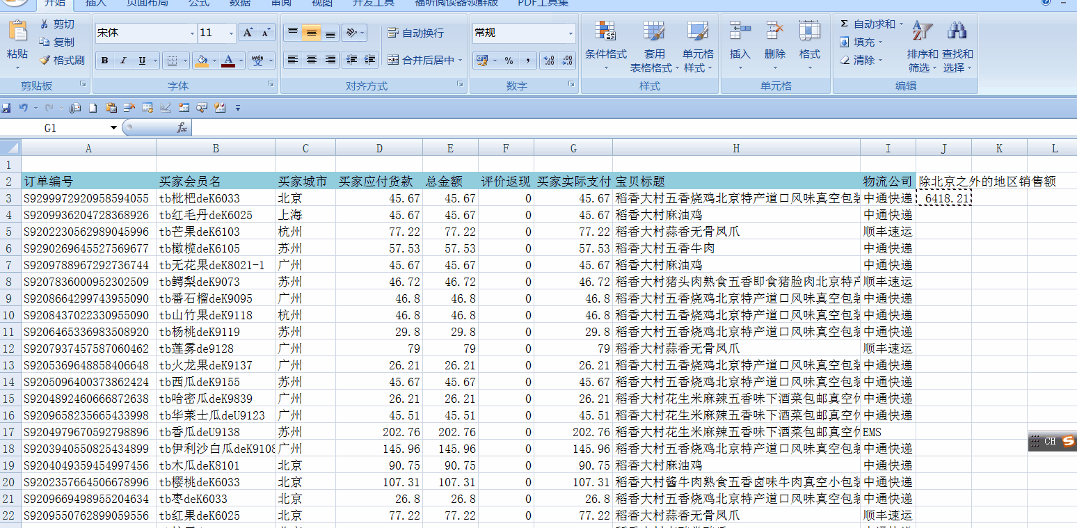This screenshot has width=1077, height=528.
Task: Click the AutoSum (自动求和) button
Action: 869,24
